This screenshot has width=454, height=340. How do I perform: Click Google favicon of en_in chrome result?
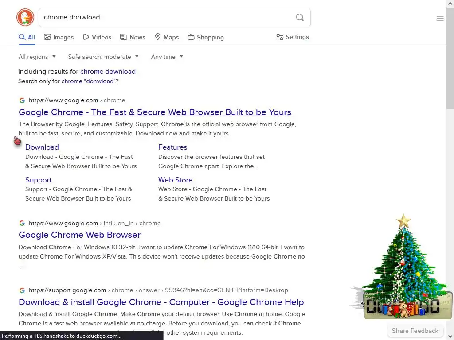(x=22, y=223)
